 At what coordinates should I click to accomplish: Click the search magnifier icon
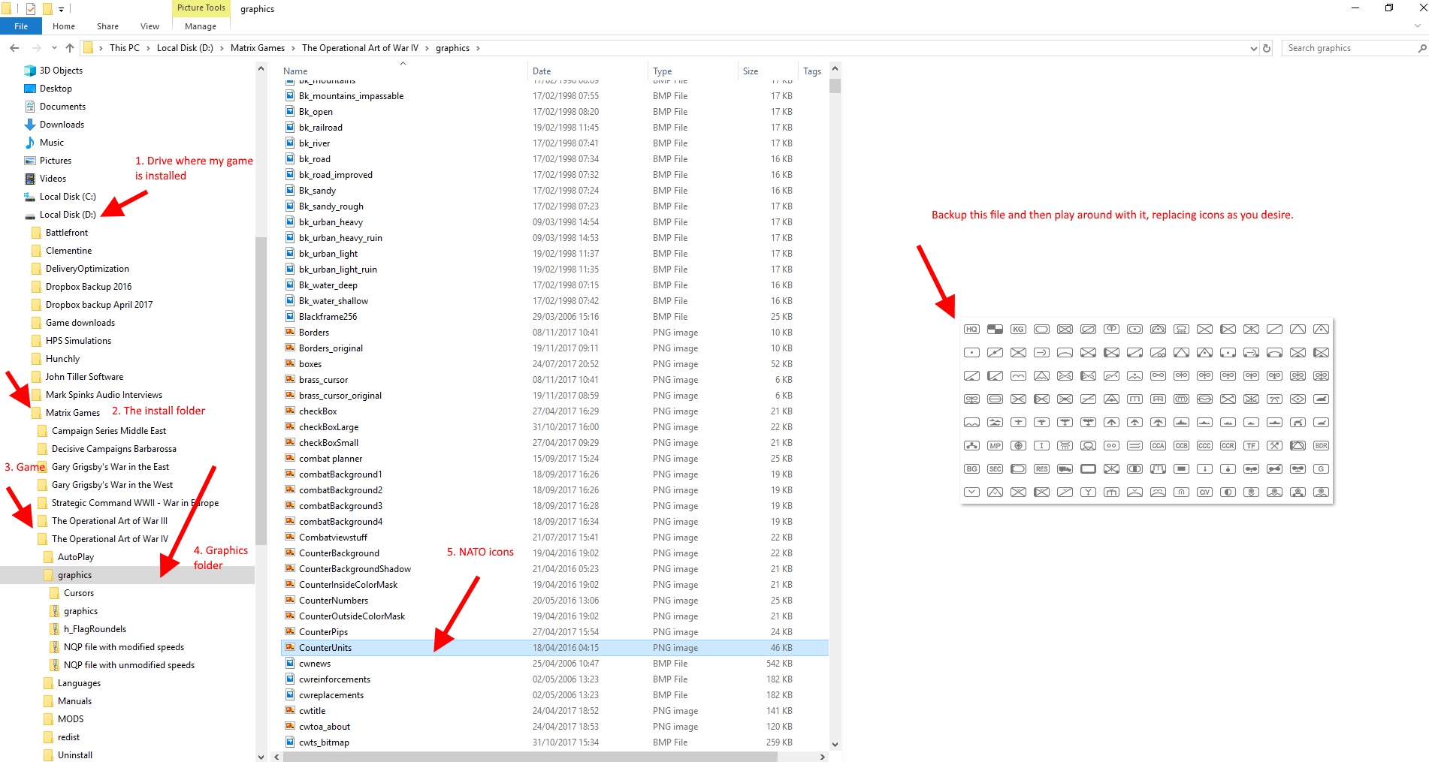pyautogui.click(x=1421, y=48)
